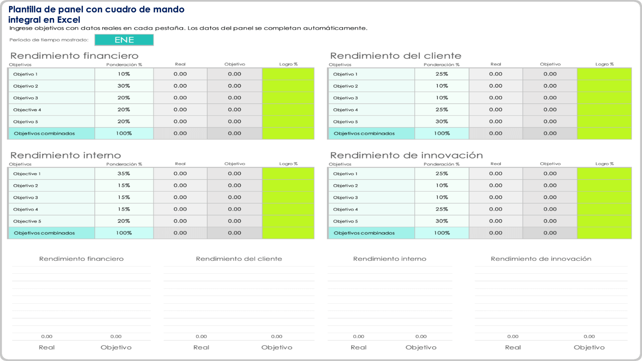
Task: Click Real axis label in financiero chart
Action: [46, 347]
